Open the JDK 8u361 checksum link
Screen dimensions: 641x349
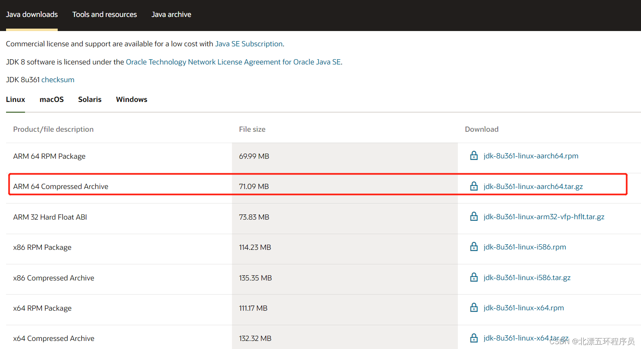click(x=58, y=80)
